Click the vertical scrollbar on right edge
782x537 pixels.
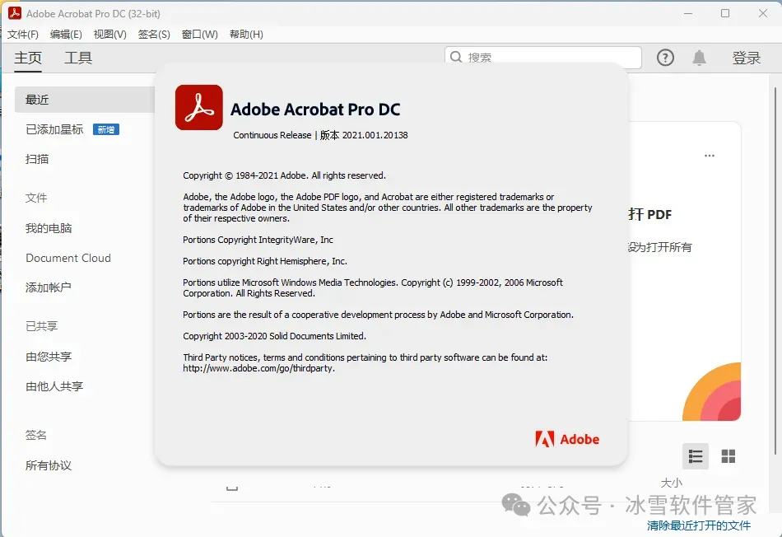(775, 269)
